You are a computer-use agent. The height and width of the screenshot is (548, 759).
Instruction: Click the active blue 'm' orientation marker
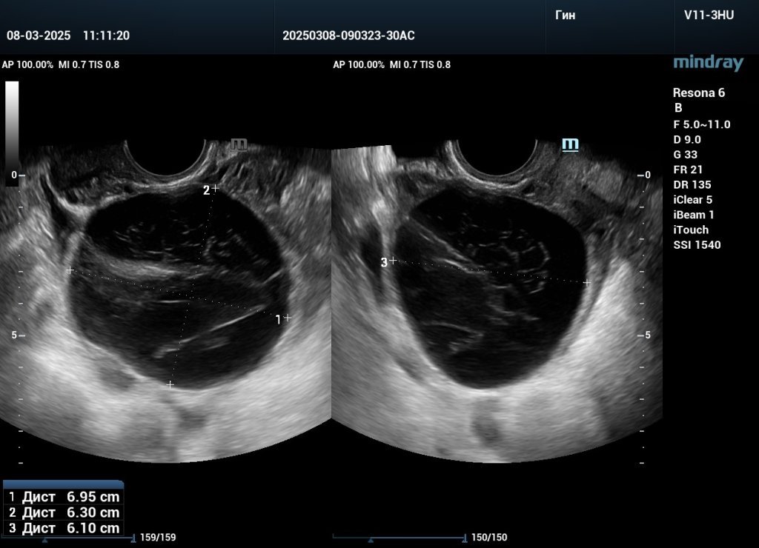click(x=570, y=144)
